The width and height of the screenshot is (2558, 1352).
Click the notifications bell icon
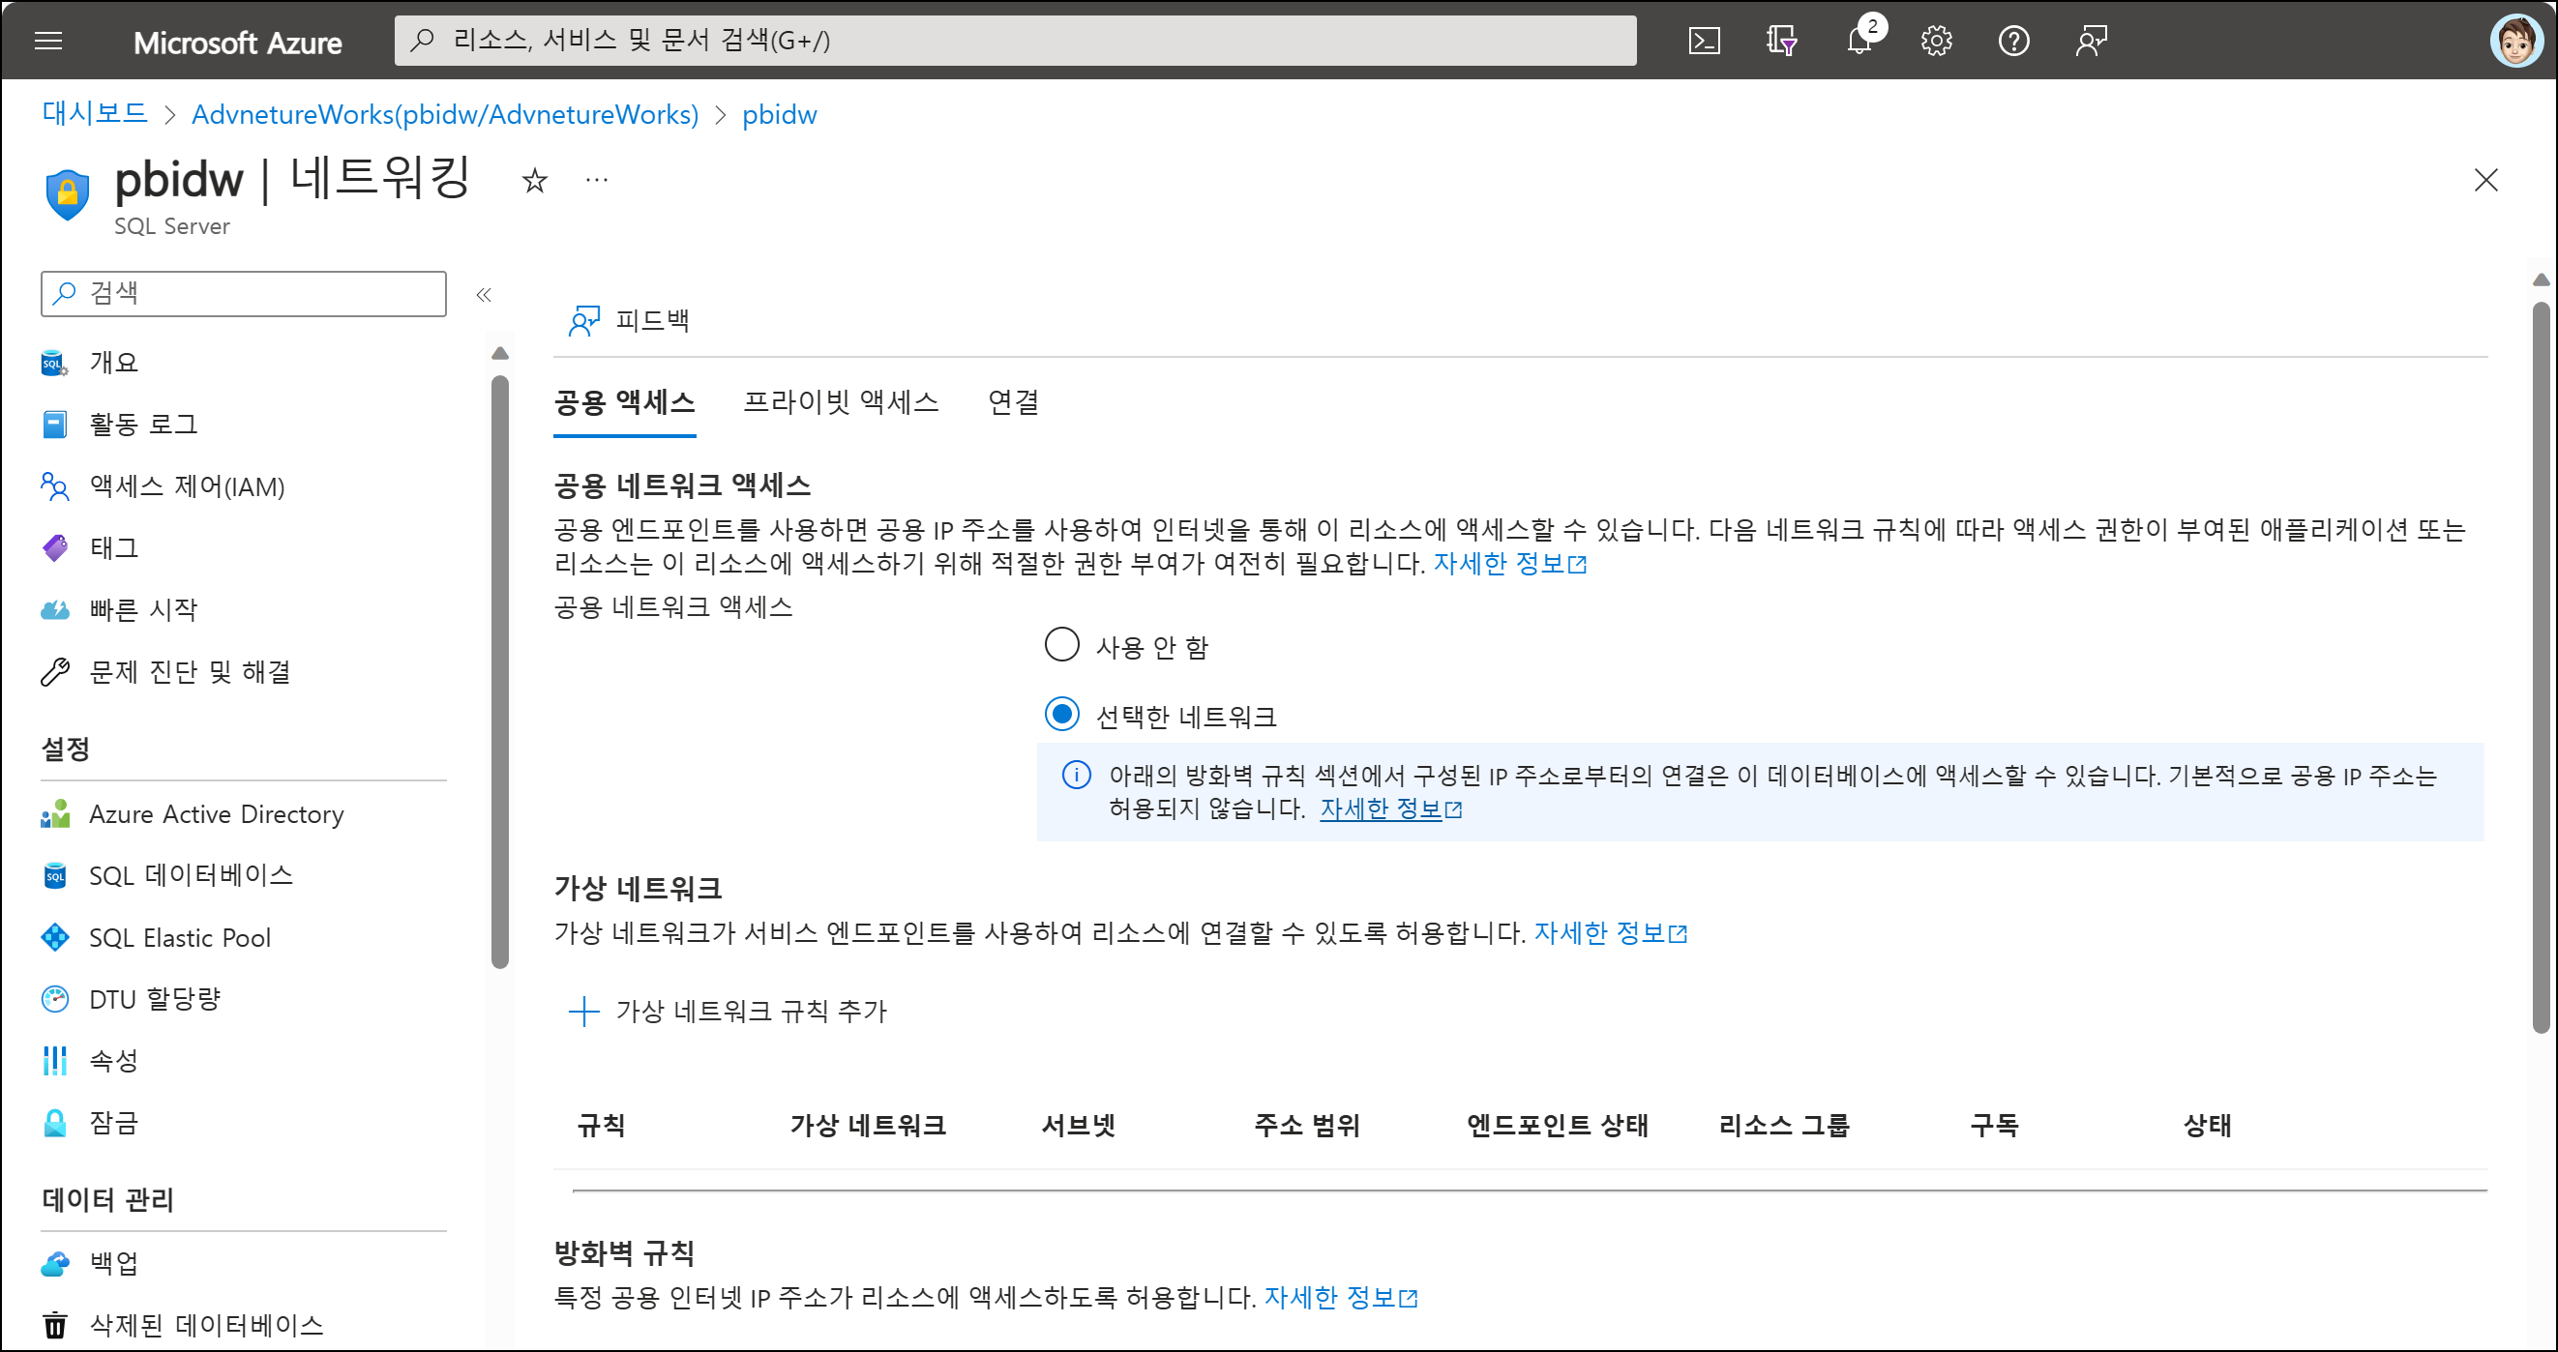[1859, 41]
